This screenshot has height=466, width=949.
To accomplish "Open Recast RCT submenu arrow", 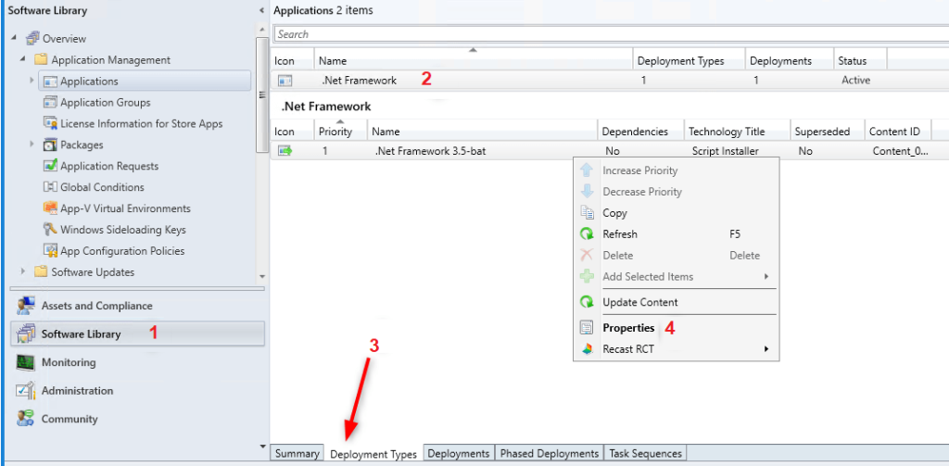I will tap(766, 349).
